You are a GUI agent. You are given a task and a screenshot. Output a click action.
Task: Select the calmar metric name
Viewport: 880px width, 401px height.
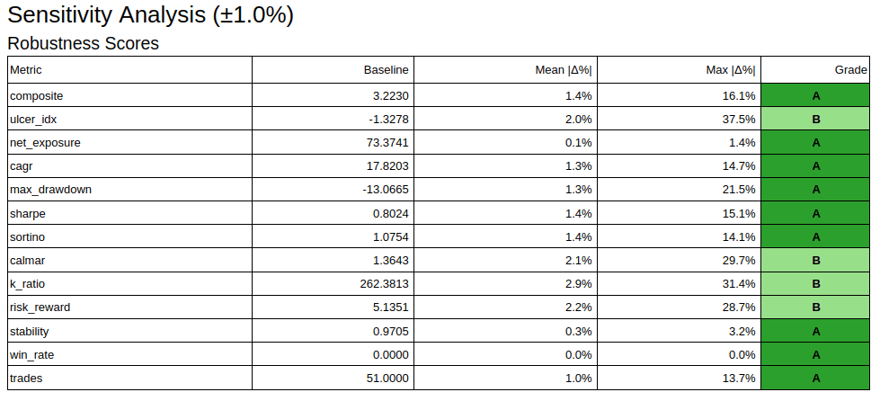tap(28, 261)
